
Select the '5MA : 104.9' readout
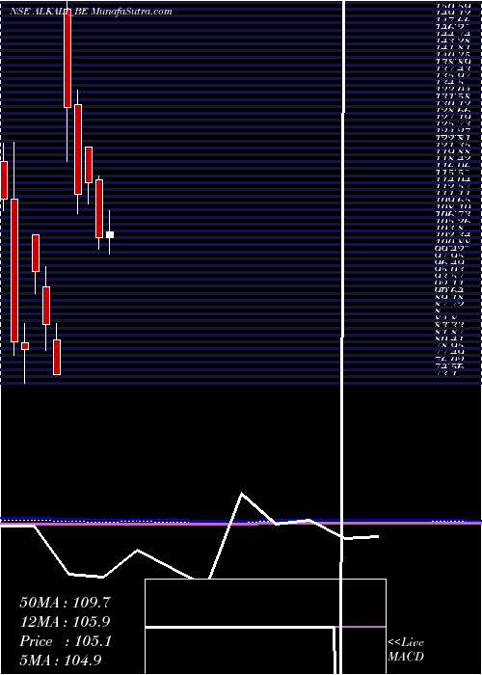61,660
